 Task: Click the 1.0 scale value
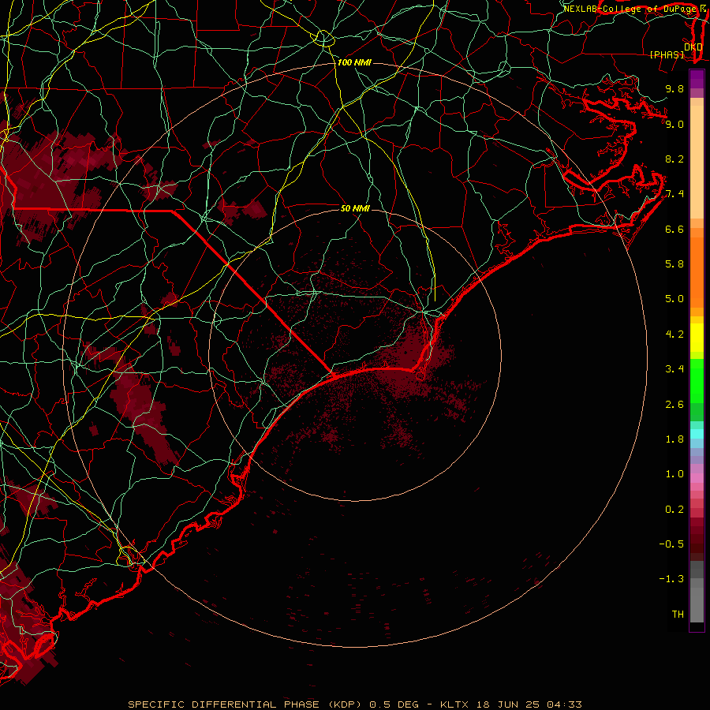tap(674, 474)
